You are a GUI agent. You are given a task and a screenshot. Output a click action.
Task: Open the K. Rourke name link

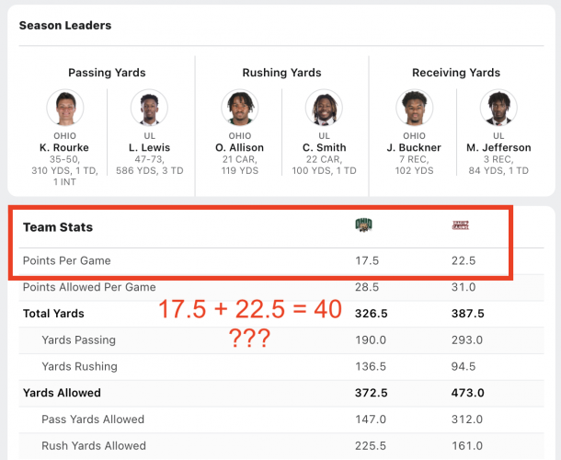click(x=64, y=147)
